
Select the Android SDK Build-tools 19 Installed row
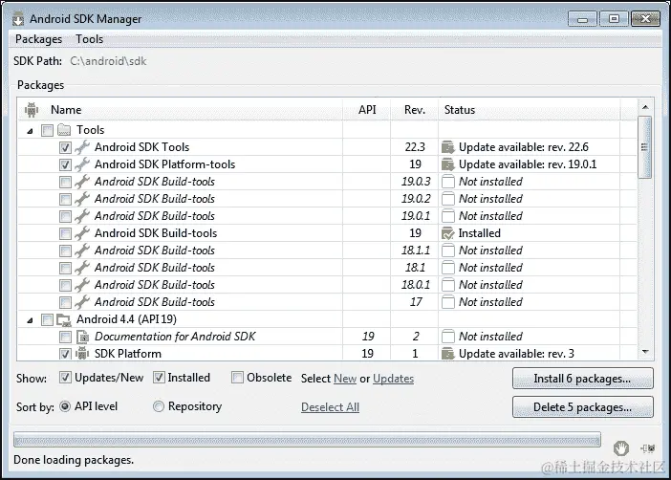point(327,233)
